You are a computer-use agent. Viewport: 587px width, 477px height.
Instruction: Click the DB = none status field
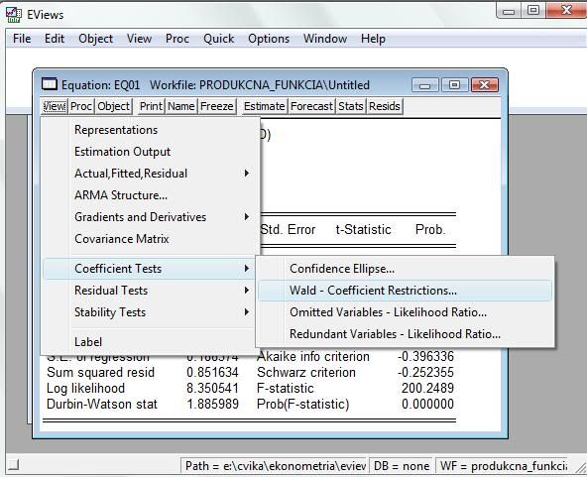(401, 466)
